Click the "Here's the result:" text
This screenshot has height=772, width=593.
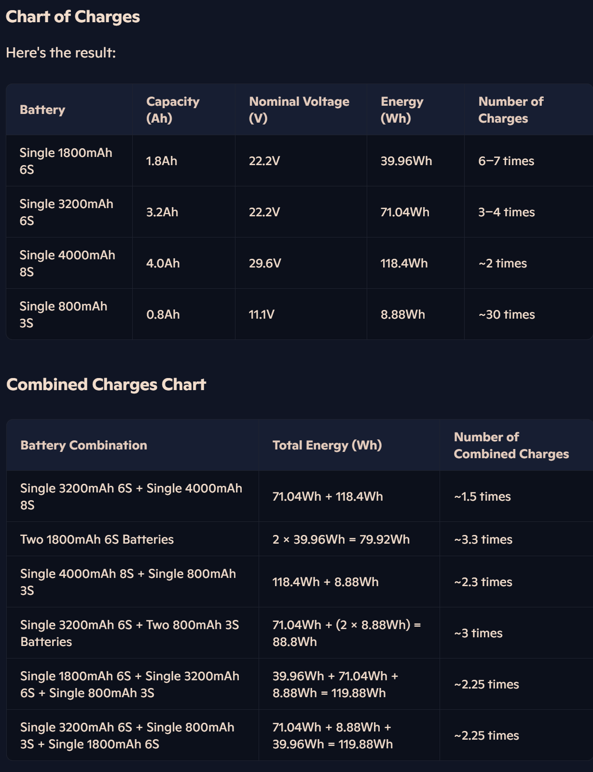[61, 53]
